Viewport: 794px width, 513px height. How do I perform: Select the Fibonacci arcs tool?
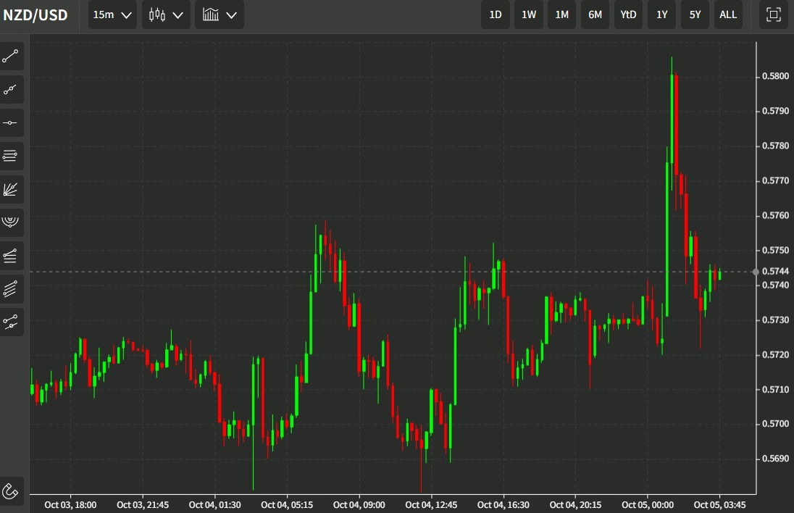point(11,222)
